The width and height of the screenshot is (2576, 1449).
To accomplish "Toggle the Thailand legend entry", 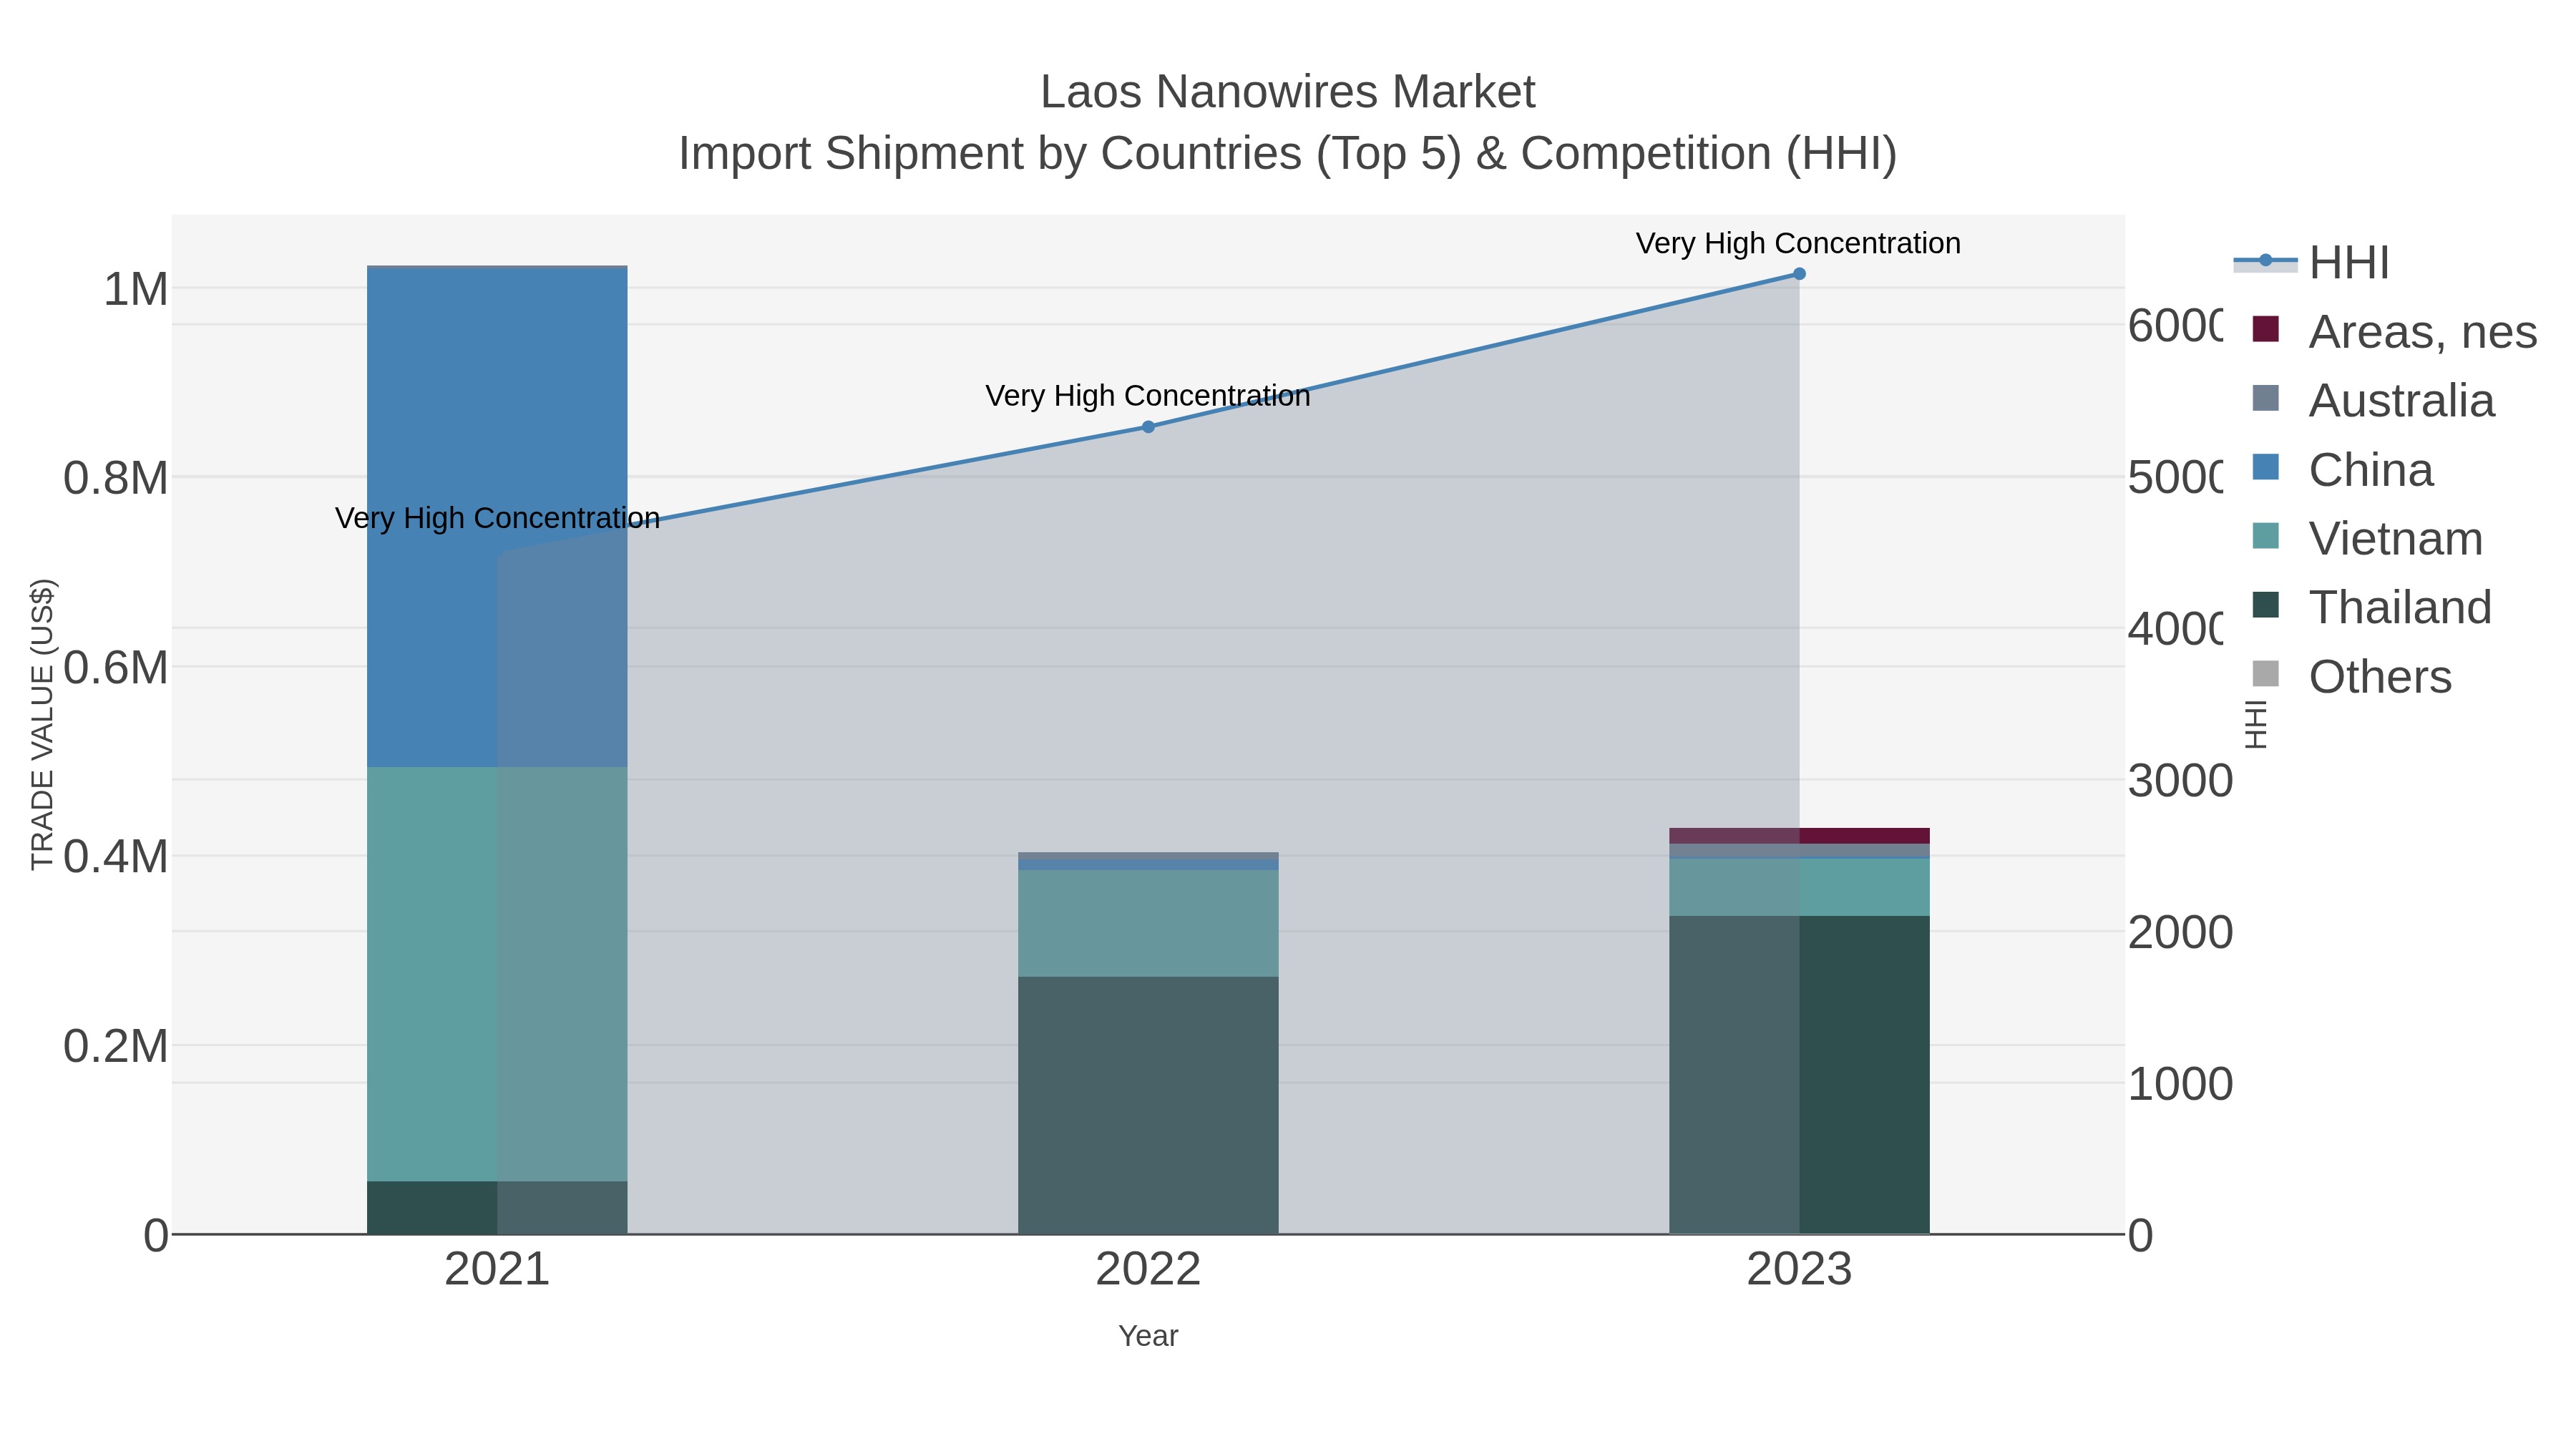I will click(x=2371, y=607).
